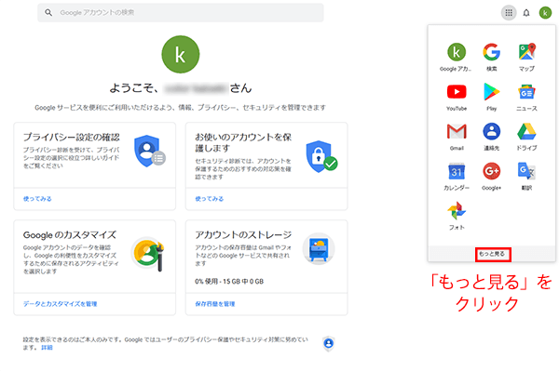The width and height of the screenshot is (559, 371).
Task: Open Google Account in the apps panel
Action: click(457, 57)
